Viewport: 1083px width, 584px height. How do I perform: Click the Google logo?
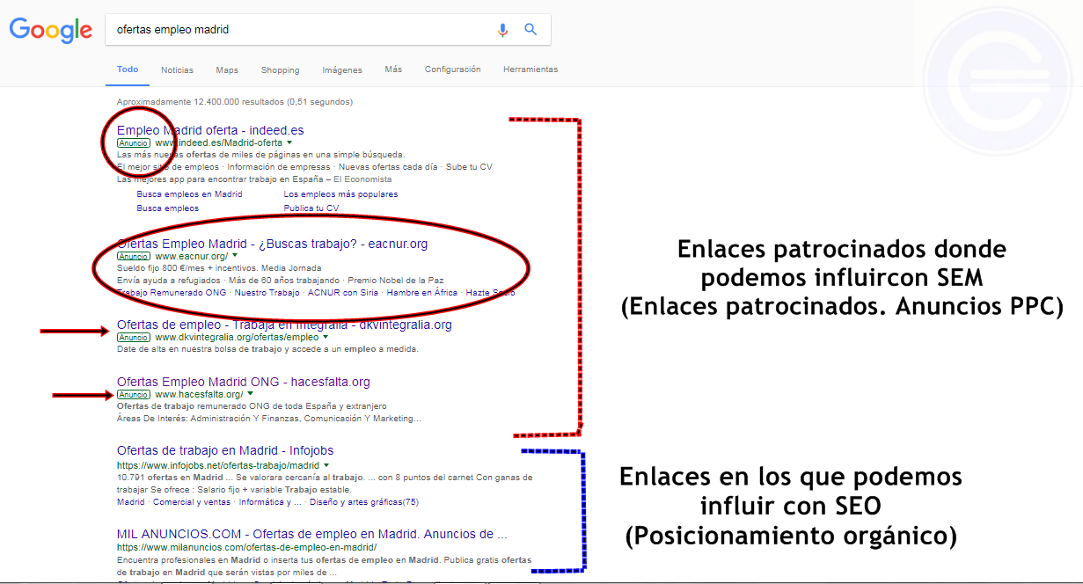(x=50, y=30)
